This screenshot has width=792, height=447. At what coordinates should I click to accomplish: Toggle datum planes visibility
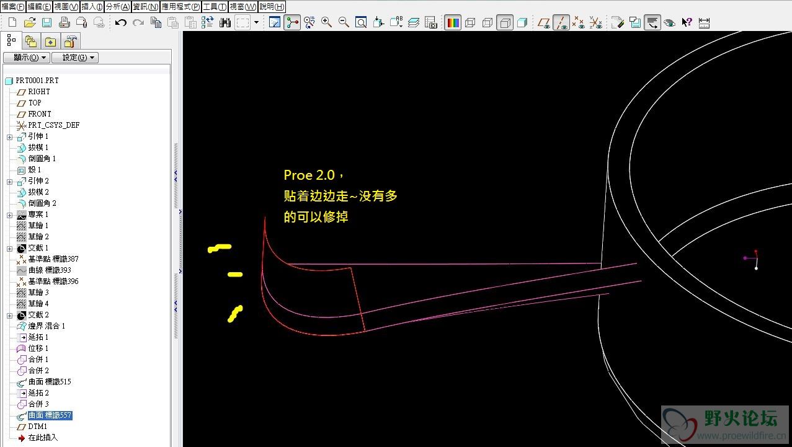point(544,22)
